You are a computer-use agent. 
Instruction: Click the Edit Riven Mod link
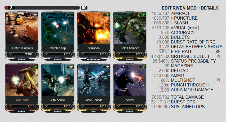[x=179, y=8]
